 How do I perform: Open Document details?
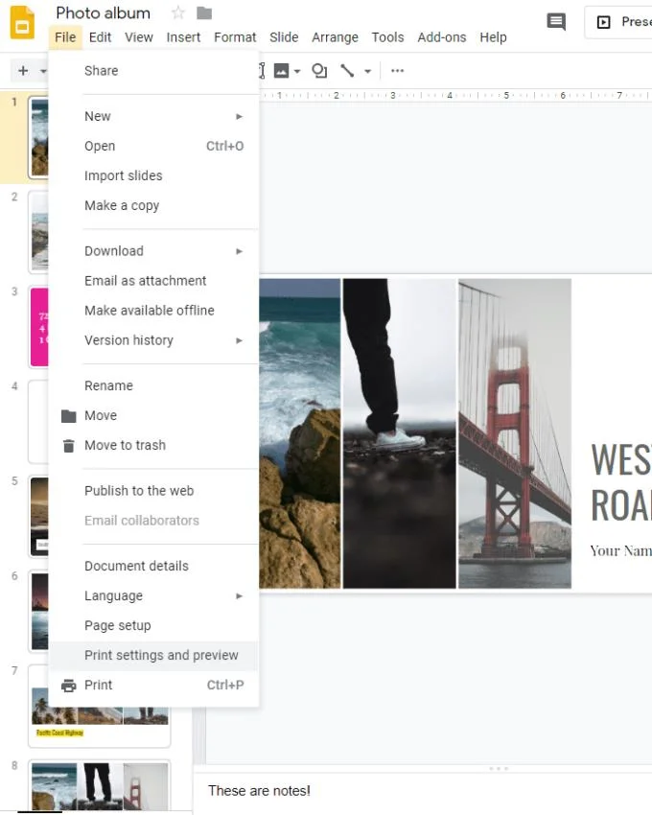pyautogui.click(x=154, y=566)
